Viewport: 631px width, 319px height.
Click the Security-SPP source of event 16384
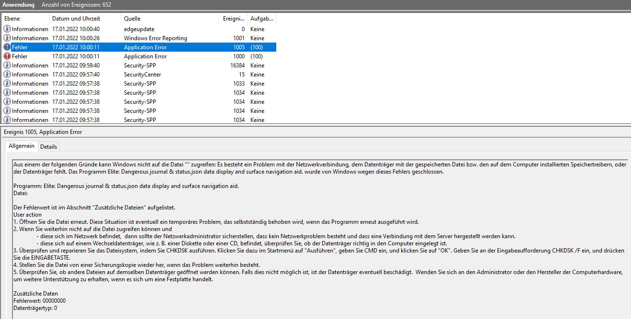point(140,66)
